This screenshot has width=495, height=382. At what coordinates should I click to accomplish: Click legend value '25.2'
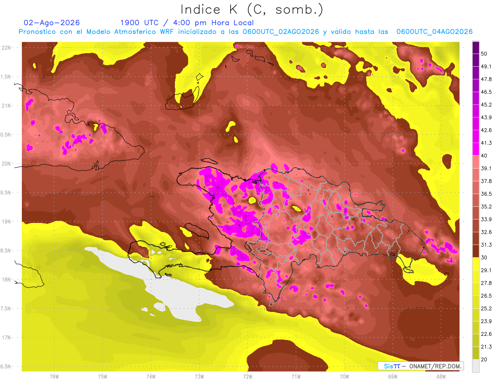486,309
